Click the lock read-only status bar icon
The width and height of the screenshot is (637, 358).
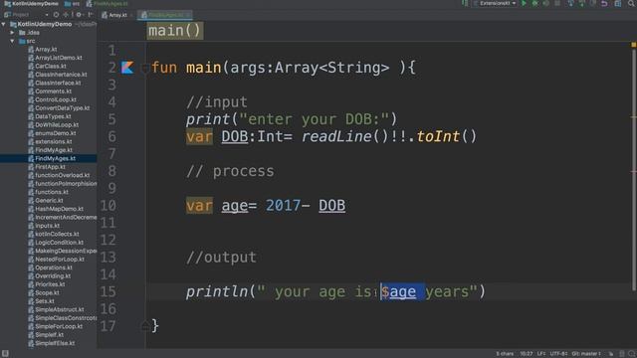[610, 354]
